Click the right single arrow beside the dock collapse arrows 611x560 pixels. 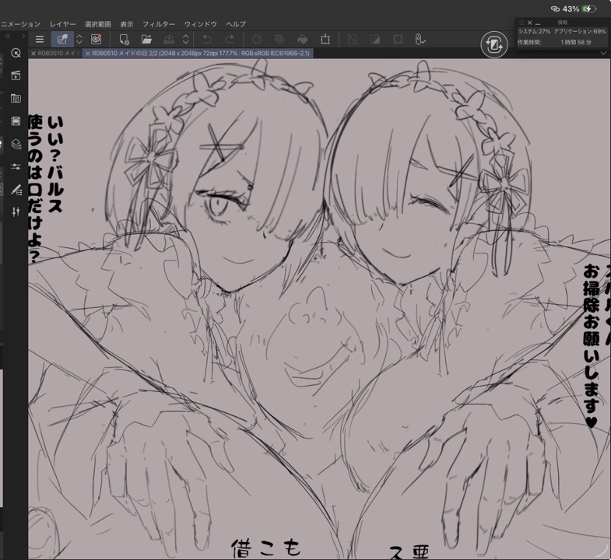coord(23,36)
